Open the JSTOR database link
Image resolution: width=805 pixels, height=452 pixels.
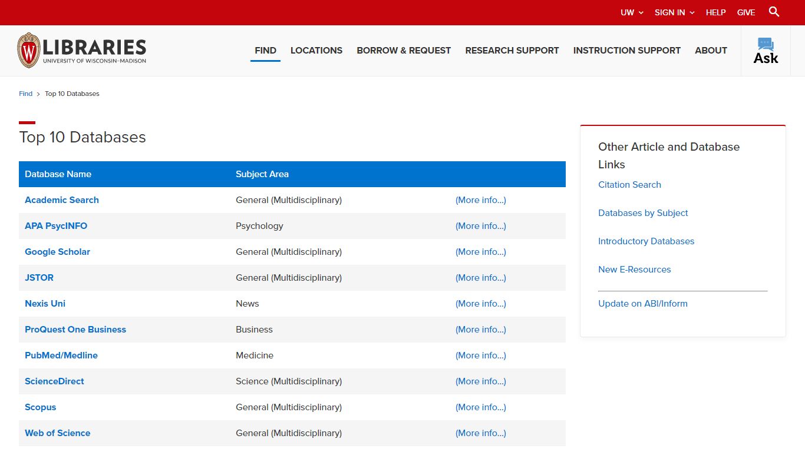pyautogui.click(x=39, y=278)
